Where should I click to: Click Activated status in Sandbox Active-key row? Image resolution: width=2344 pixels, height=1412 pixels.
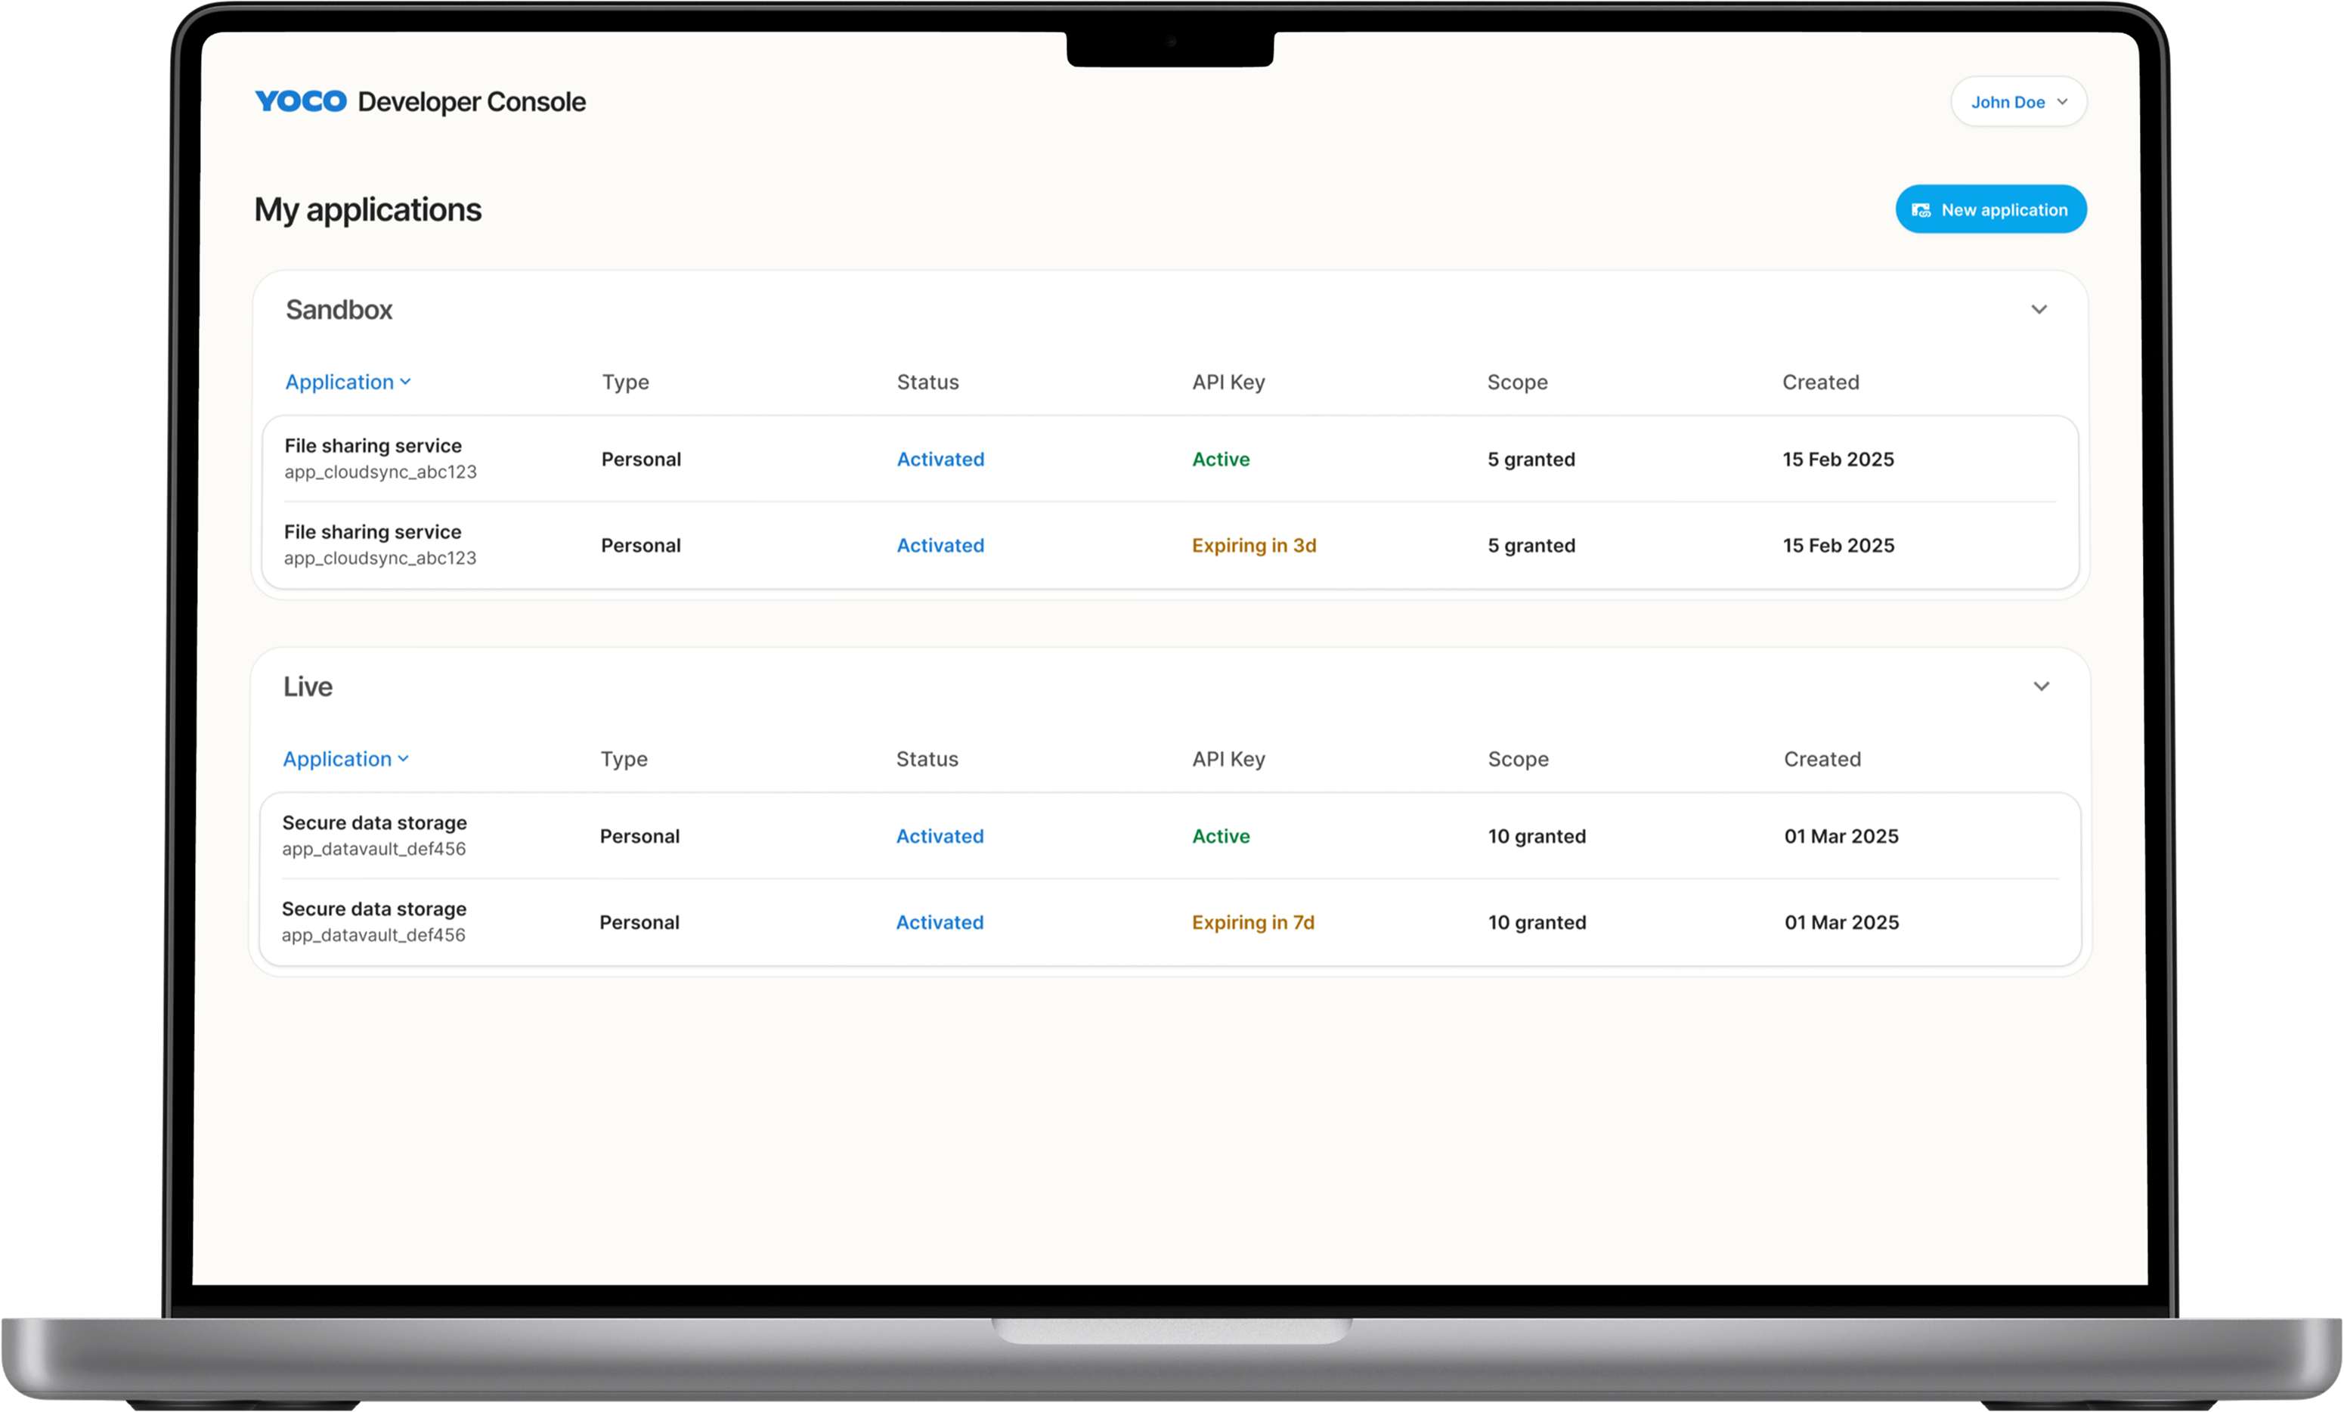point(940,459)
